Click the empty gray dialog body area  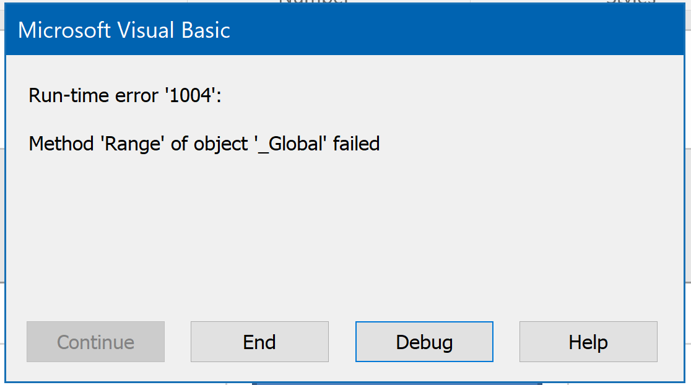coord(347,235)
